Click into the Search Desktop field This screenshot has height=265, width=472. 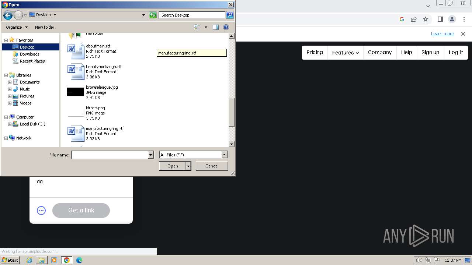tap(192, 15)
